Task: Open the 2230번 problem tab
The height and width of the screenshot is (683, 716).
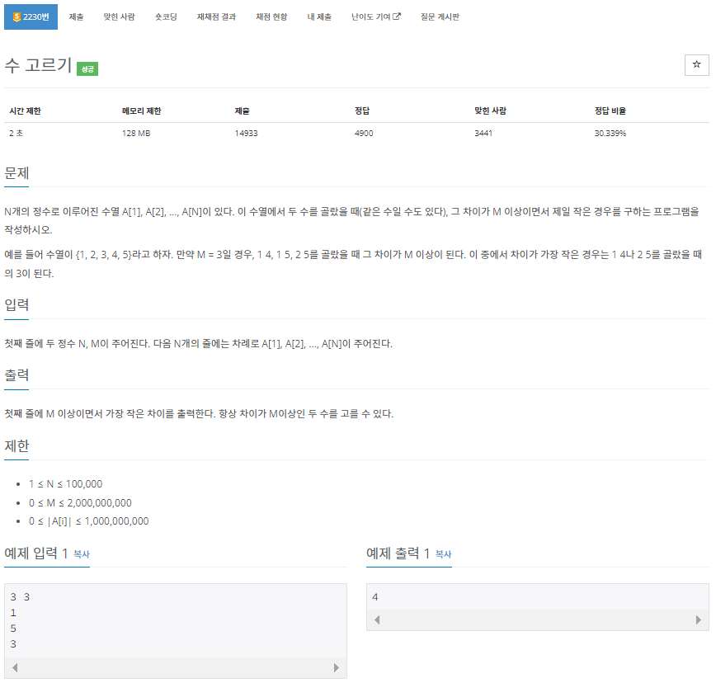Action: pos(31,16)
